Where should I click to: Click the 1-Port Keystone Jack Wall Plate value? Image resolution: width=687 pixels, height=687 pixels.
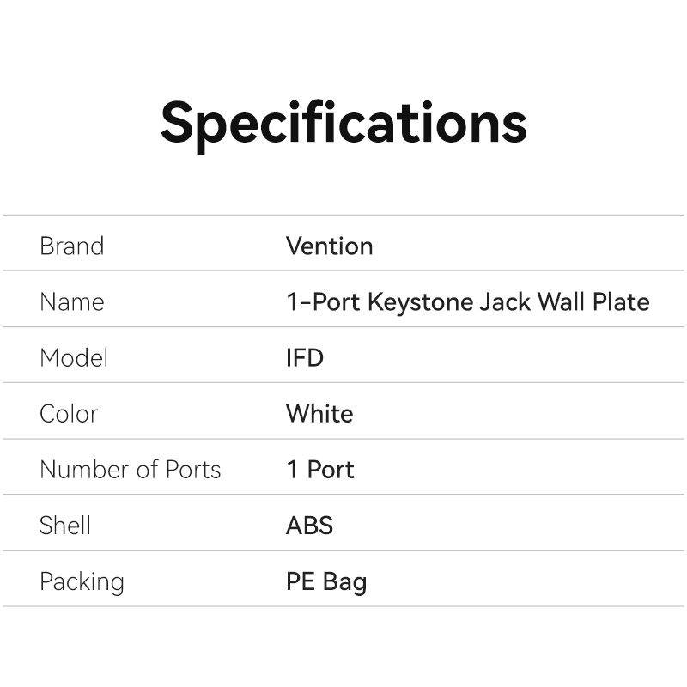467,302
